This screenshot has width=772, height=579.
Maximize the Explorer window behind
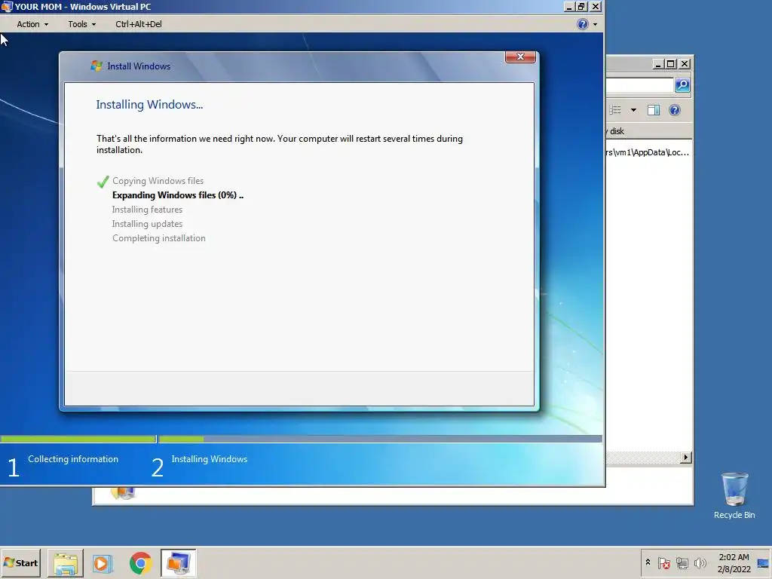[x=670, y=64]
